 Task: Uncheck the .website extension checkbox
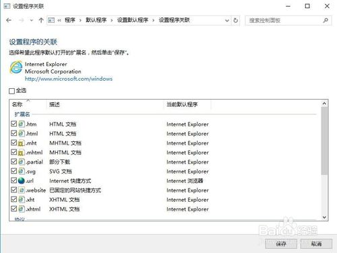(13, 190)
